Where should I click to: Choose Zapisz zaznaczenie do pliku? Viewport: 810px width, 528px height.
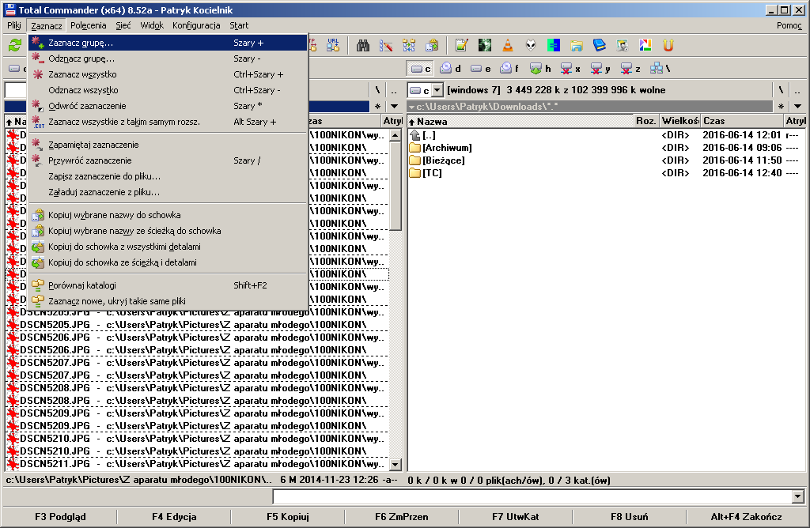point(168,176)
